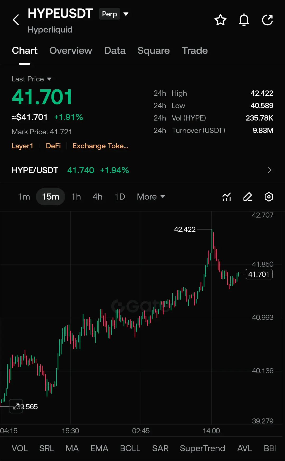
Task: Open the Square tab
Action: (x=154, y=51)
